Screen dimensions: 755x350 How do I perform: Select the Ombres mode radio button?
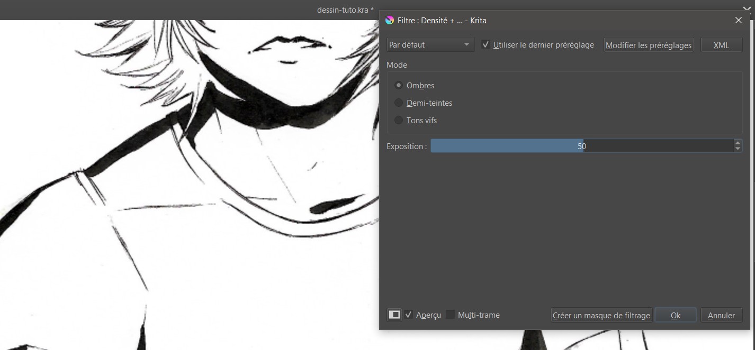coord(399,85)
